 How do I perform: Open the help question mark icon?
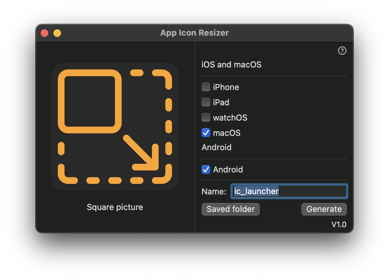[342, 51]
